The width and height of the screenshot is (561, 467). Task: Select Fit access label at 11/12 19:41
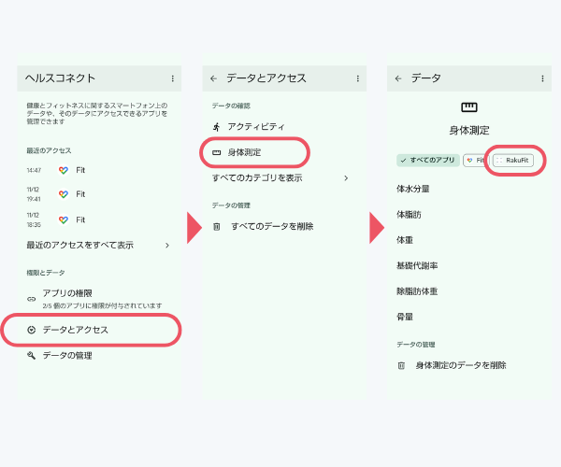(80, 194)
